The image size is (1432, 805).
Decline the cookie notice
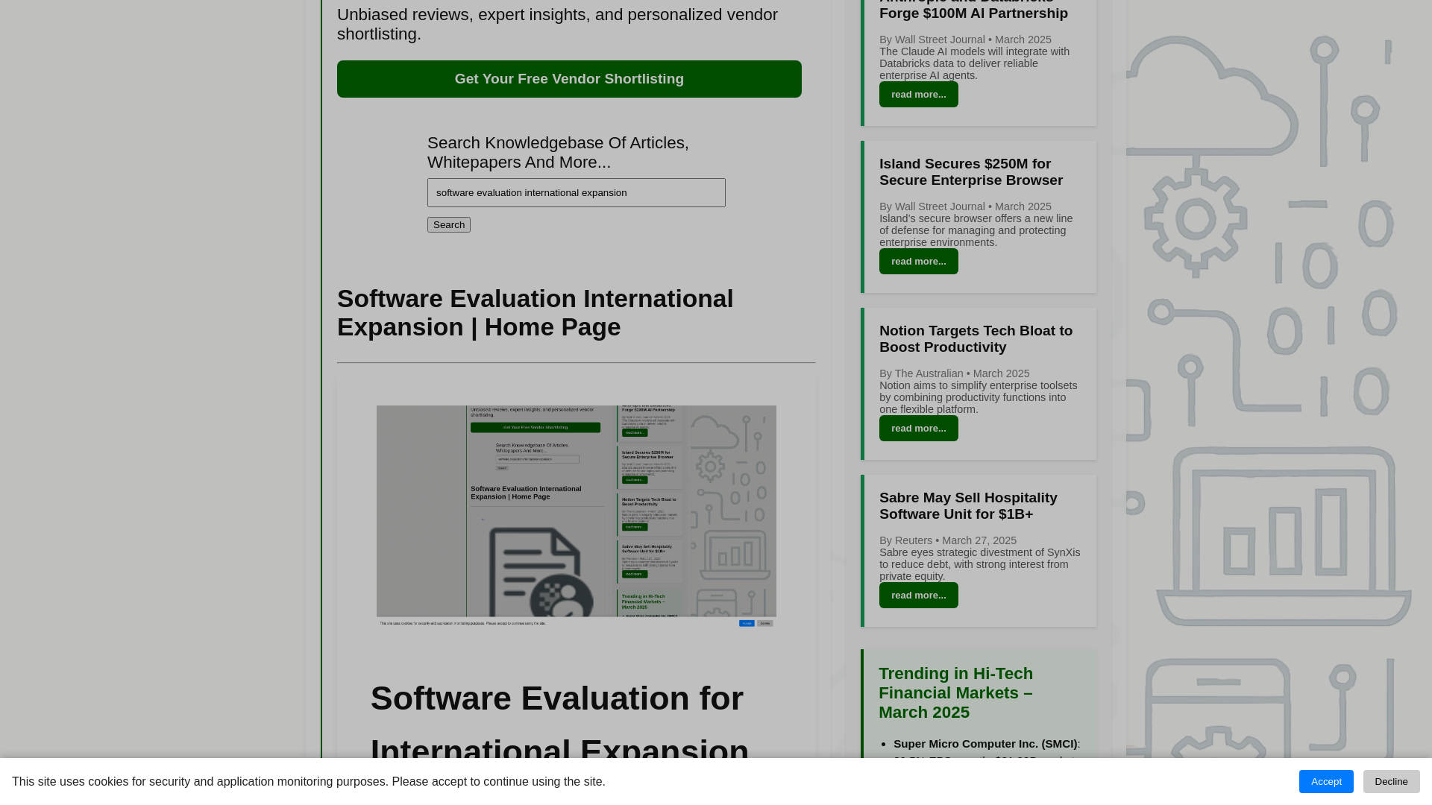(x=1391, y=781)
